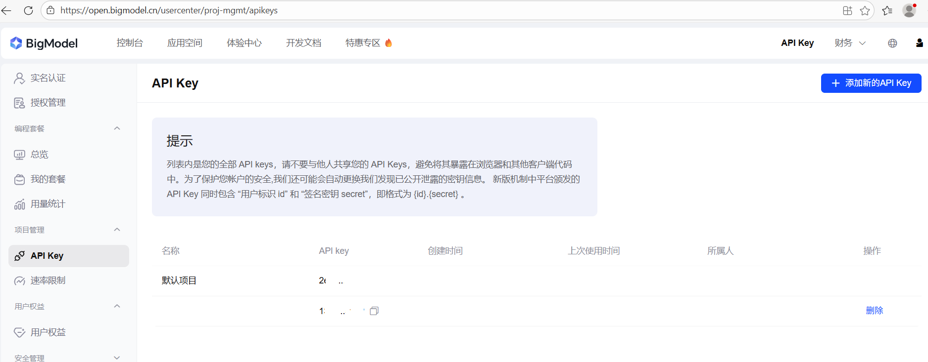View site info lock icon

pyautogui.click(x=50, y=10)
